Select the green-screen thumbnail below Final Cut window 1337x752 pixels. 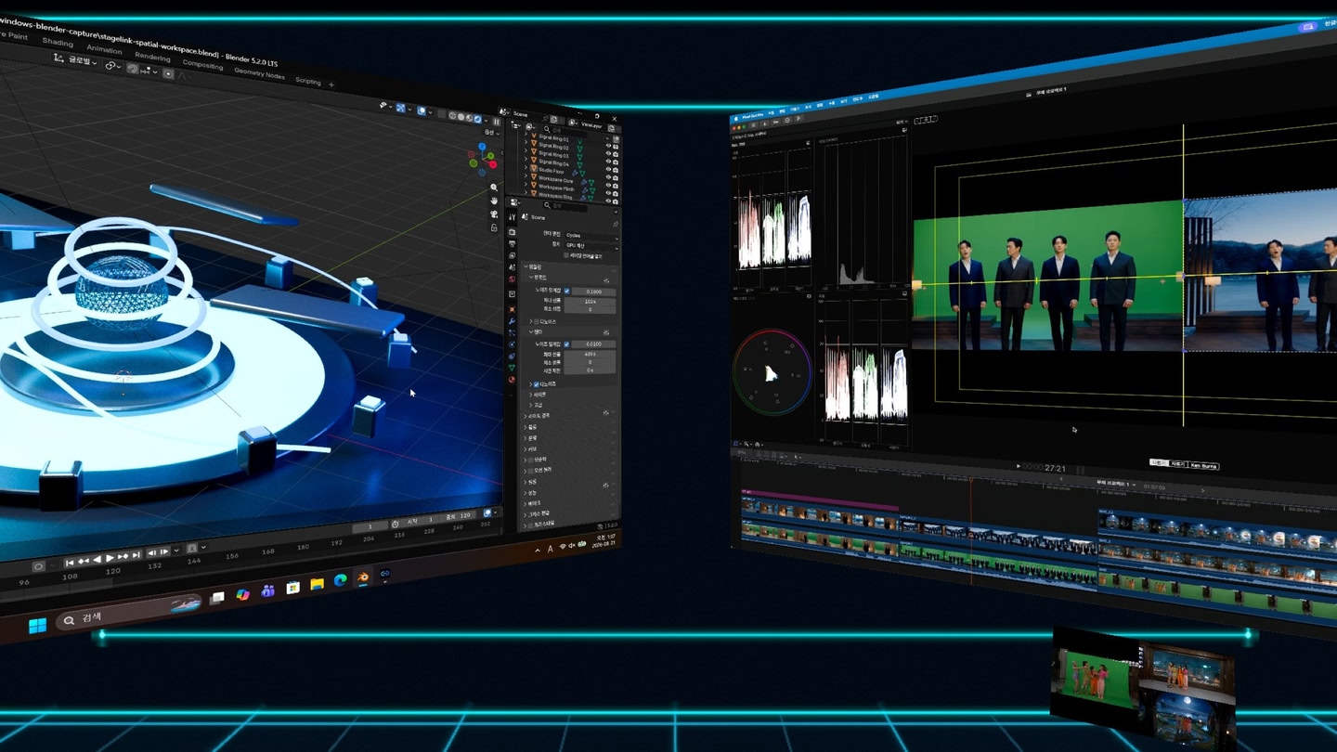1096,678
